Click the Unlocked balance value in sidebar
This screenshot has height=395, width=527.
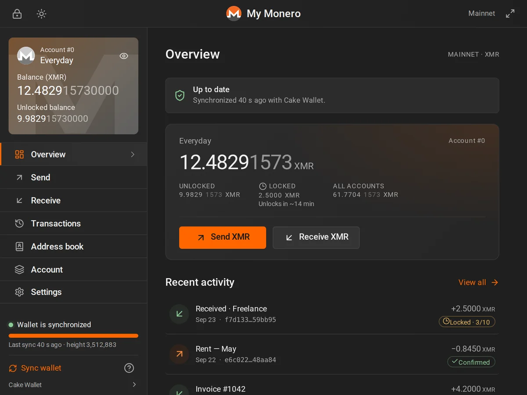pyautogui.click(x=53, y=119)
